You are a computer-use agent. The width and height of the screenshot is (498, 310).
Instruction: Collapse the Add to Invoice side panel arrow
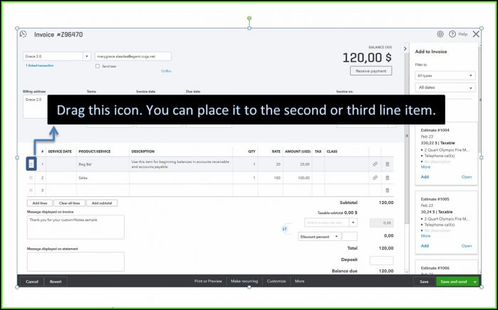(x=405, y=48)
